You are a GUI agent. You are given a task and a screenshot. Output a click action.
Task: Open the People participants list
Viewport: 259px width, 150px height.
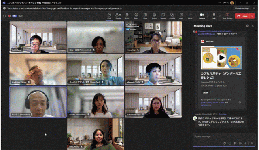[x=118, y=16]
